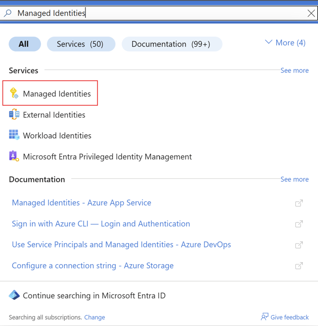This screenshot has height=326, width=318.
Task: Click the Workload Identities grid icon
Action: [14, 135]
